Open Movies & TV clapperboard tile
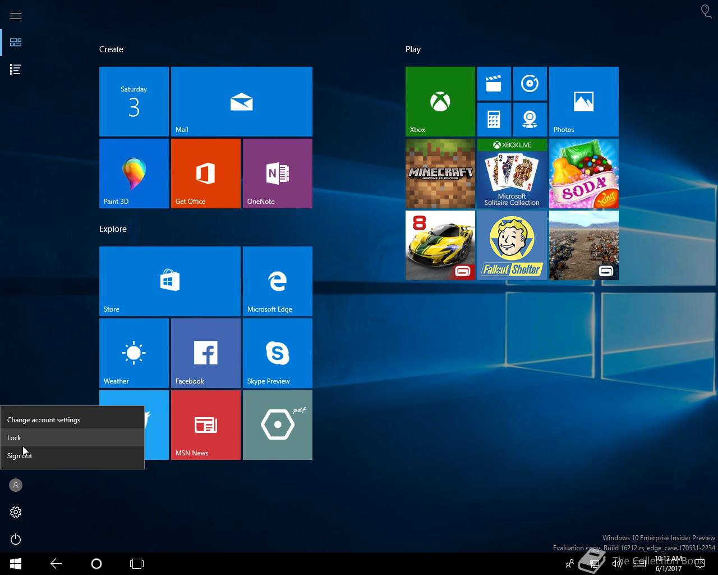Image resolution: width=718 pixels, height=575 pixels. [x=494, y=84]
